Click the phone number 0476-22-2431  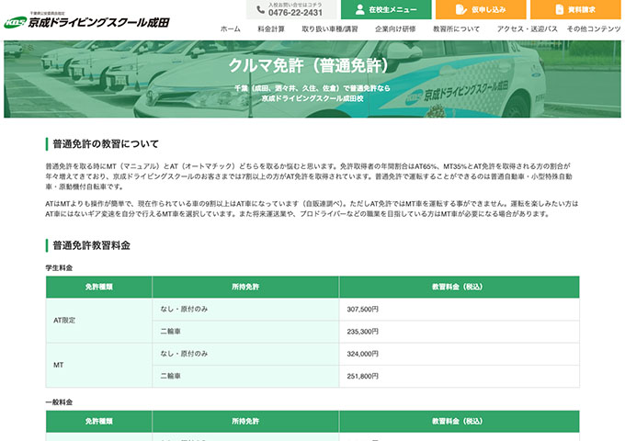295,13
